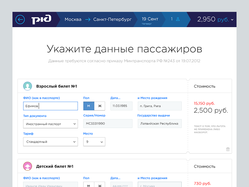
Task: Click the ФИО field containing Ефимов
Action: pyautogui.click(x=50, y=106)
